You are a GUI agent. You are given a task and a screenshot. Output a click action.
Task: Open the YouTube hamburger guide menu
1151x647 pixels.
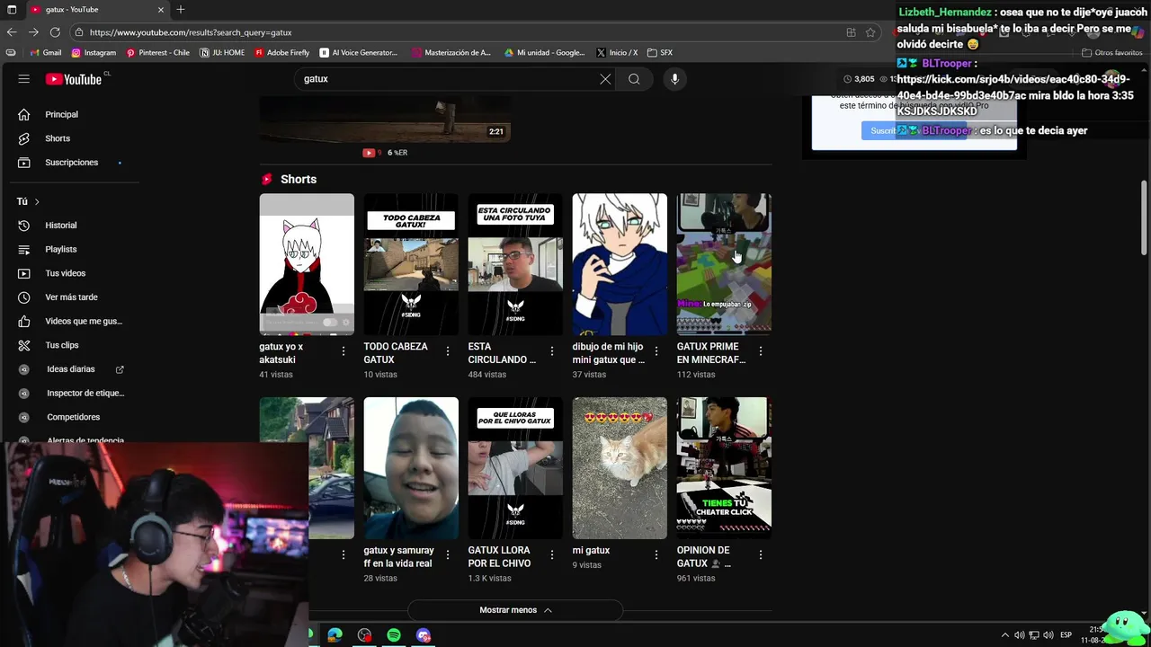[x=24, y=79]
